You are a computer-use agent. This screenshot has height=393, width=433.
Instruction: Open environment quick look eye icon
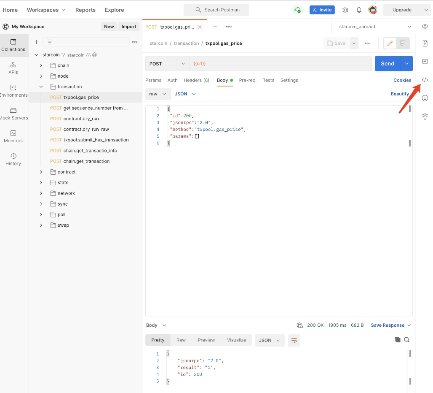pos(425,27)
